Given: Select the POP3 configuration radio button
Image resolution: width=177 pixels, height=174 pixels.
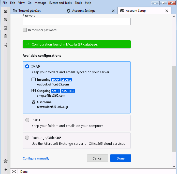Looking at the screenshot, I should pyautogui.click(x=27, y=120).
